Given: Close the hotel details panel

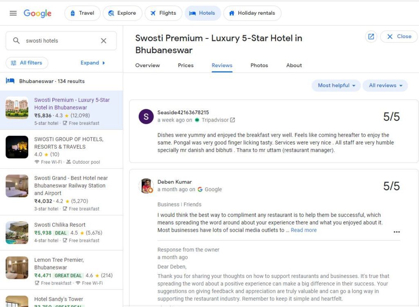Looking at the screenshot, I should coord(399,37).
